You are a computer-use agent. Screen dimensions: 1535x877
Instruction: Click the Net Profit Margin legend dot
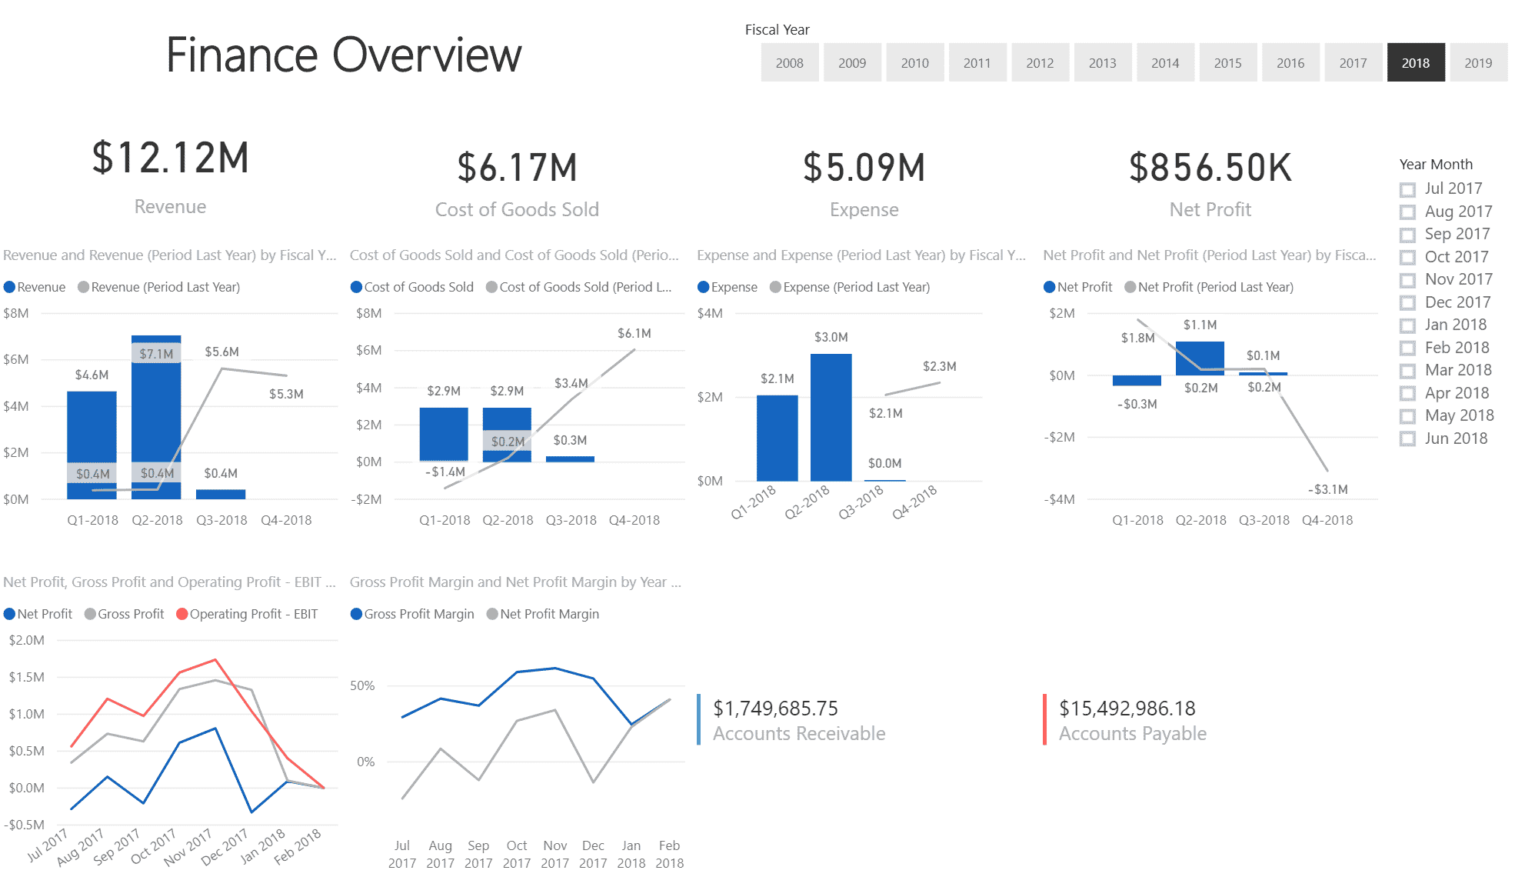pos(492,614)
